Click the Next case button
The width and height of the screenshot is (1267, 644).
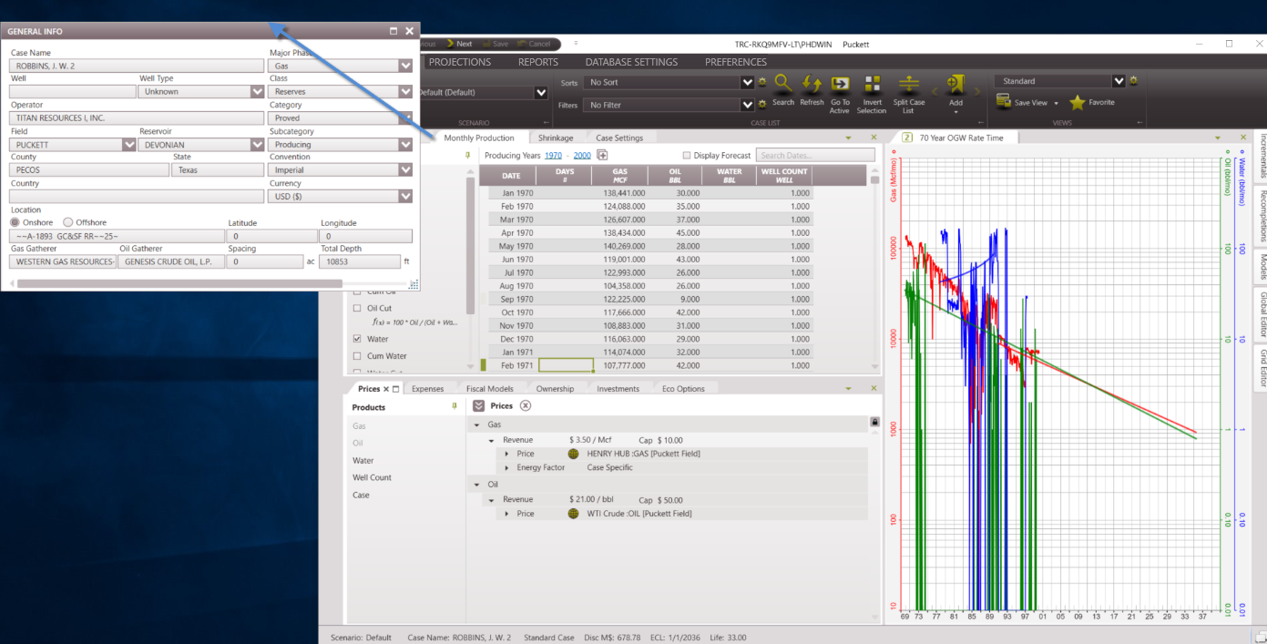coord(459,44)
